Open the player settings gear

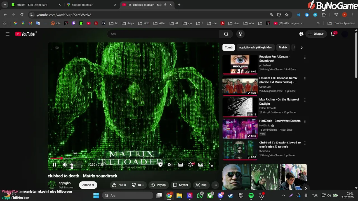[191, 165]
